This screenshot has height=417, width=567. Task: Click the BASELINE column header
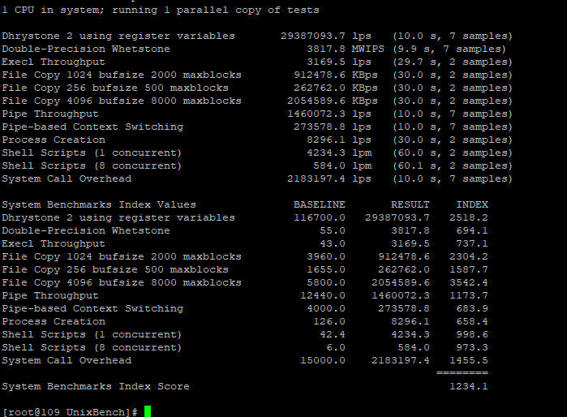click(x=319, y=204)
